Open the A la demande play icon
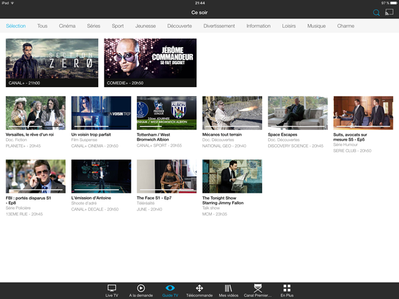The height and width of the screenshot is (299, 399). click(141, 288)
